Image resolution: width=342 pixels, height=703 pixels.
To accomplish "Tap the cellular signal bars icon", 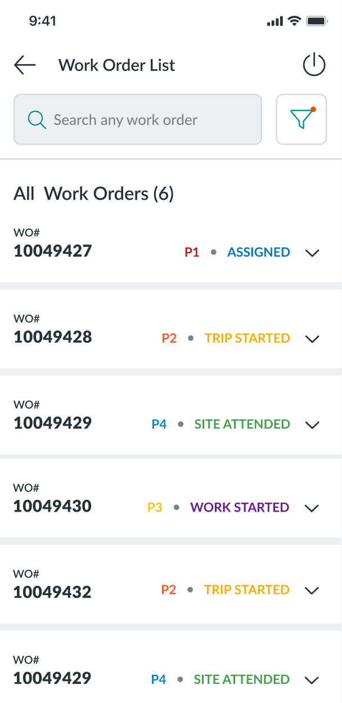I will (275, 21).
